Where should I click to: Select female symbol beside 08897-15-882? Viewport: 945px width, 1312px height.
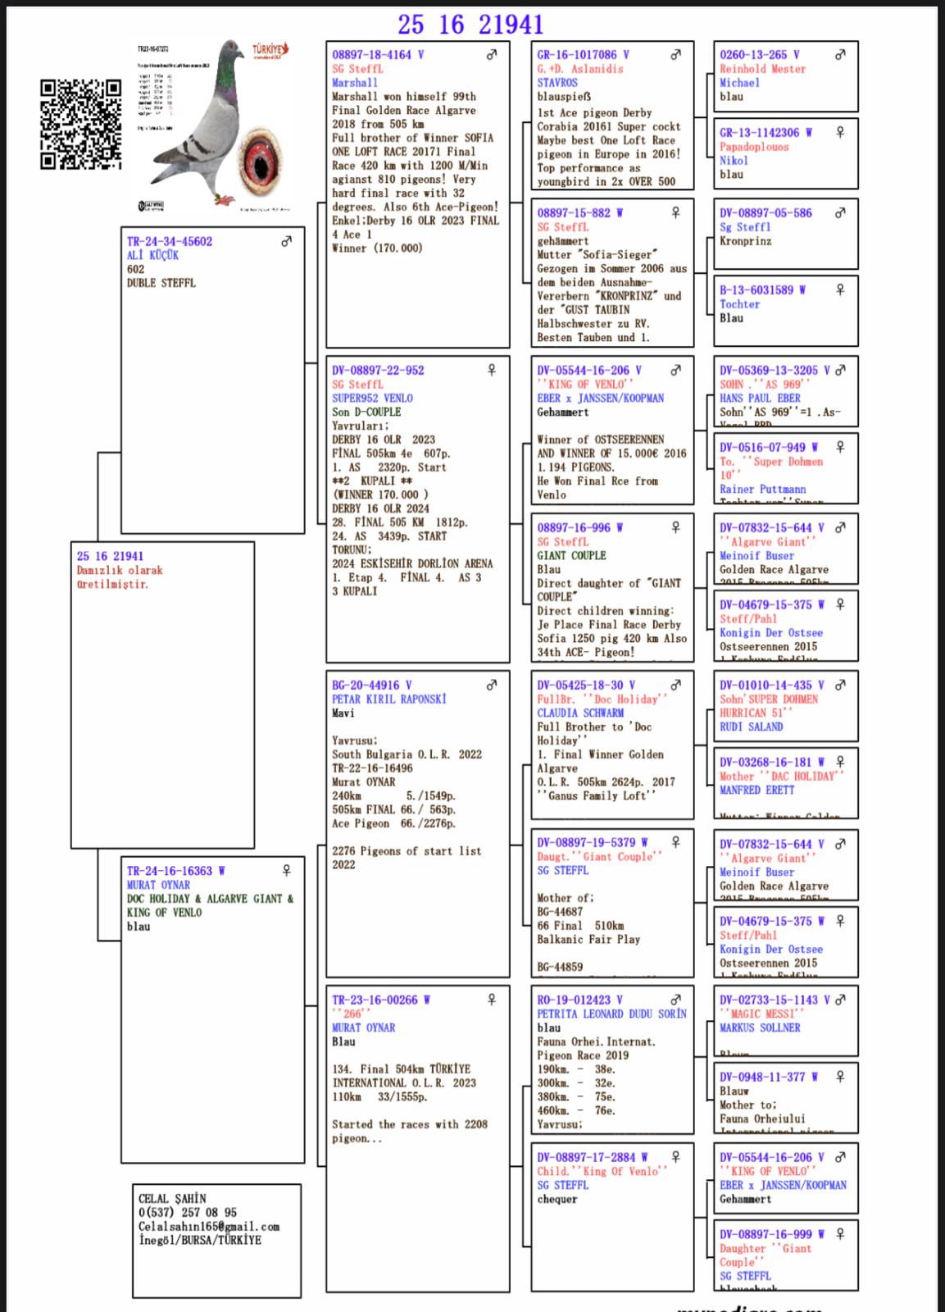click(x=675, y=213)
